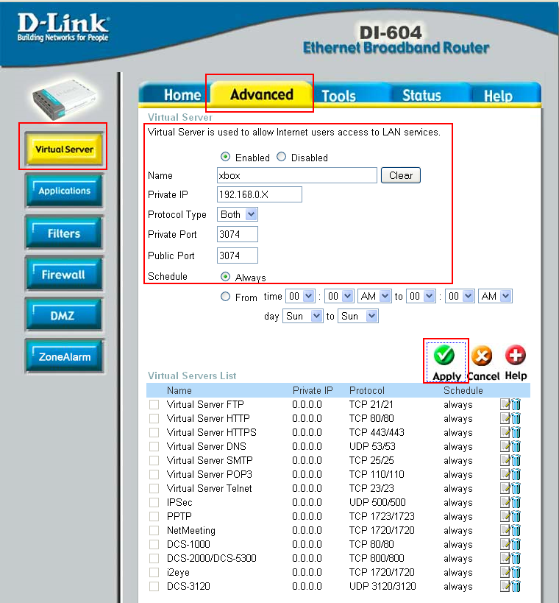Expand the starting day Sun dropdown

click(x=302, y=316)
